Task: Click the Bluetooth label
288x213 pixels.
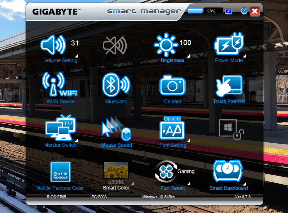Action: (x=116, y=102)
